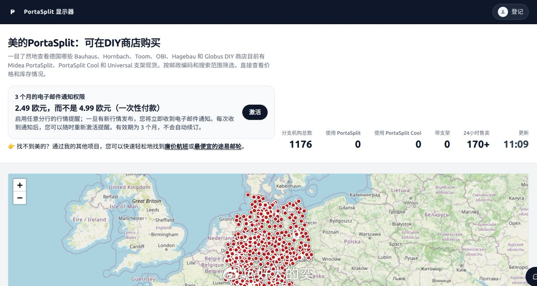
Task: Activate email notifications with 激活 button
Action: [255, 112]
